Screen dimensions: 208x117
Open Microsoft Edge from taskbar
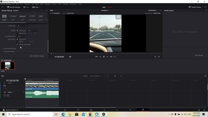point(63,114)
